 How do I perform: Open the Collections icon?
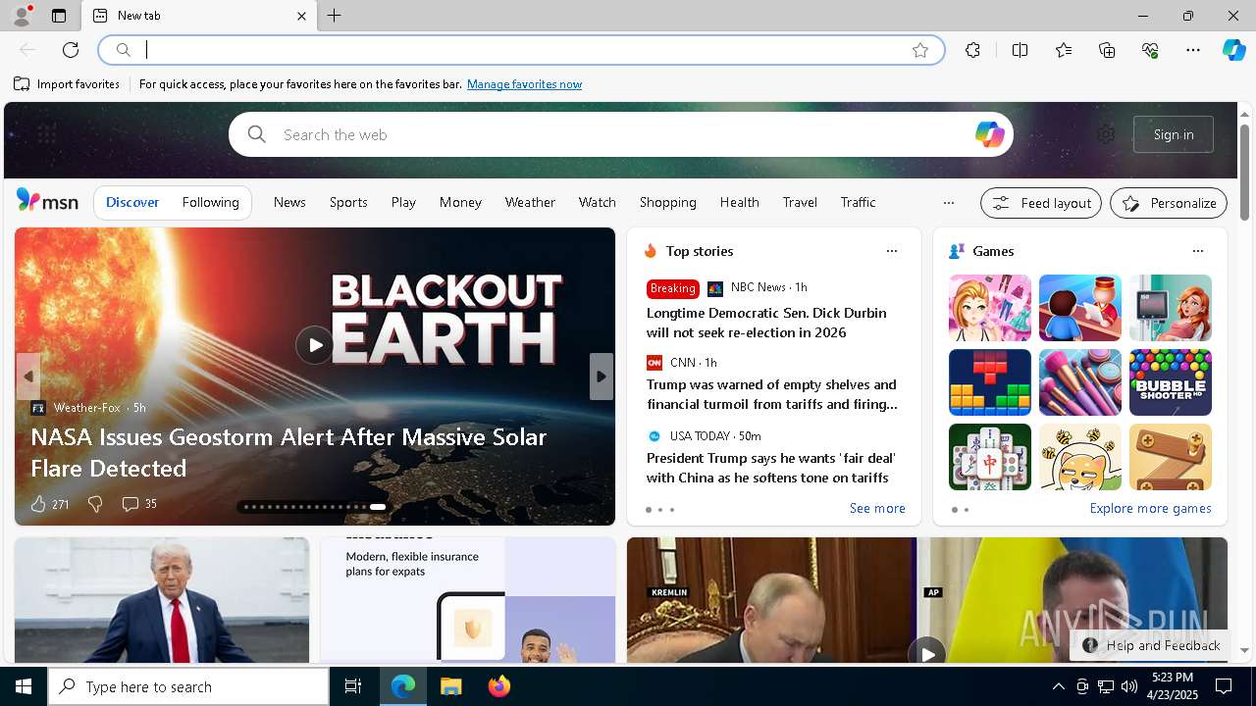tap(1107, 50)
